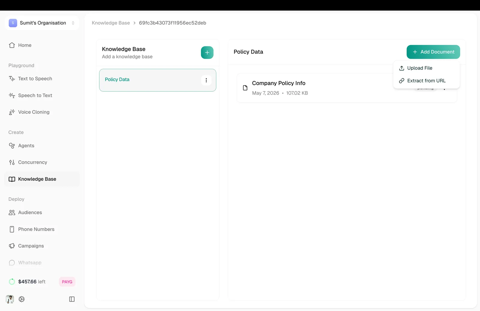Open Text to Speech playground
Image resolution: width=480 pixels, height=311 pixels.
click(42, 79)
